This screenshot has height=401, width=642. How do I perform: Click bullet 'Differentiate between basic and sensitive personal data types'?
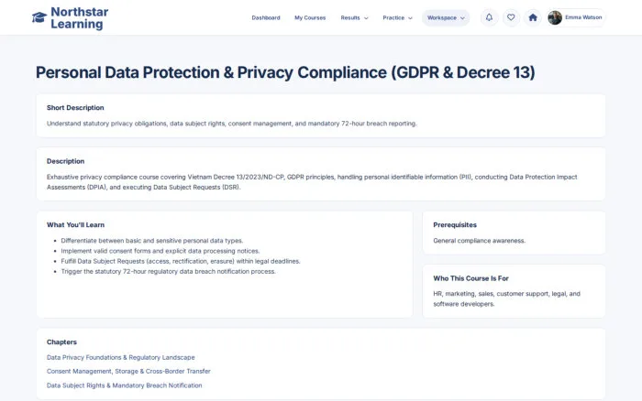coord(152,241)
